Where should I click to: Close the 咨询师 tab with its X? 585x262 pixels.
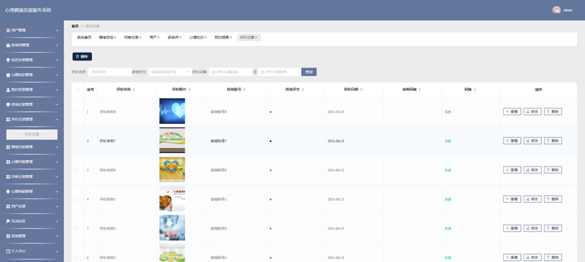[180, 38]
